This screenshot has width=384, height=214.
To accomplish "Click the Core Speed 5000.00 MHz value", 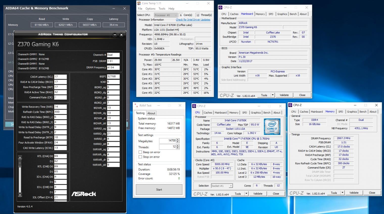I will pos(222,164).
